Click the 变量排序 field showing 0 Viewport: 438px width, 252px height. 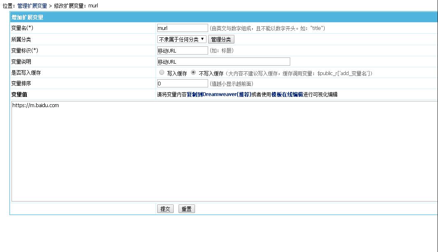tap(182, 84)
